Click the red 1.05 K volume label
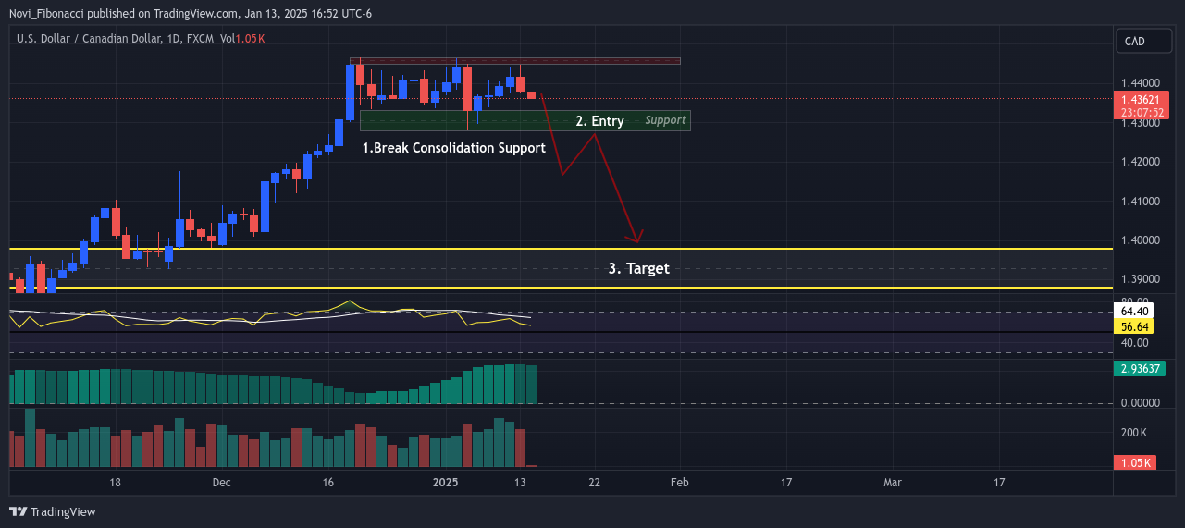Screen dimensions: 1185x528 pos(1134,463)
